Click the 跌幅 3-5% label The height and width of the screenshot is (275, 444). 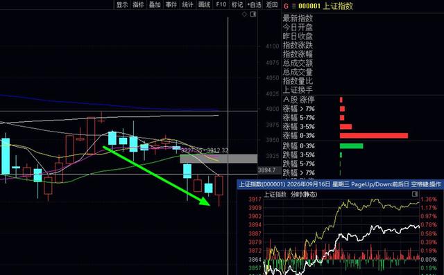299,155
